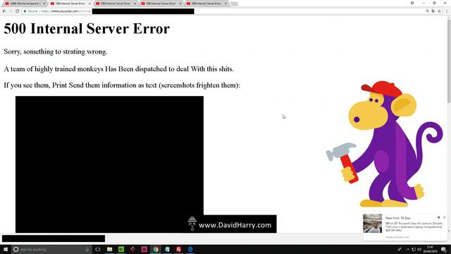Select the third 500 Internal Server Error tab
Screen dimensions: 451x254
[116, 4]
